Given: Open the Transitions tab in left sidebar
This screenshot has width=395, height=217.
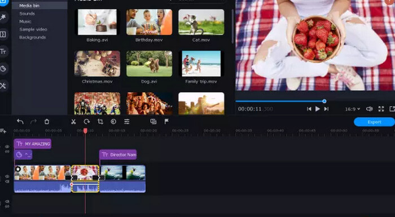Looking at the screenshot, I should [x=3, y=34].
